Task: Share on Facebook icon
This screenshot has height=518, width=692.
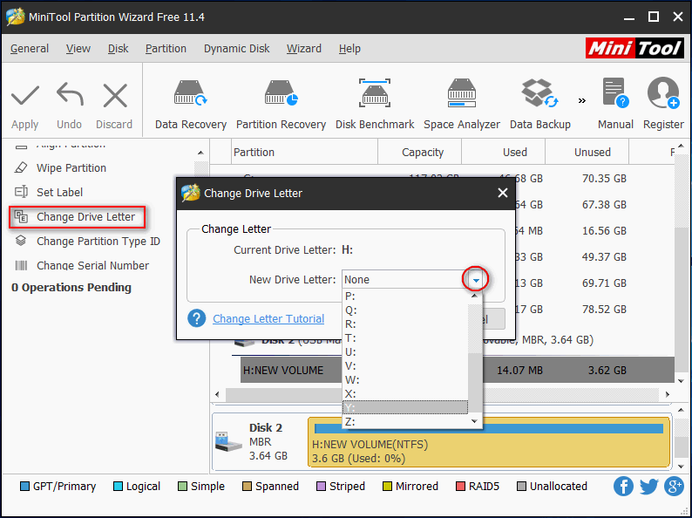Action: (624, 487)
